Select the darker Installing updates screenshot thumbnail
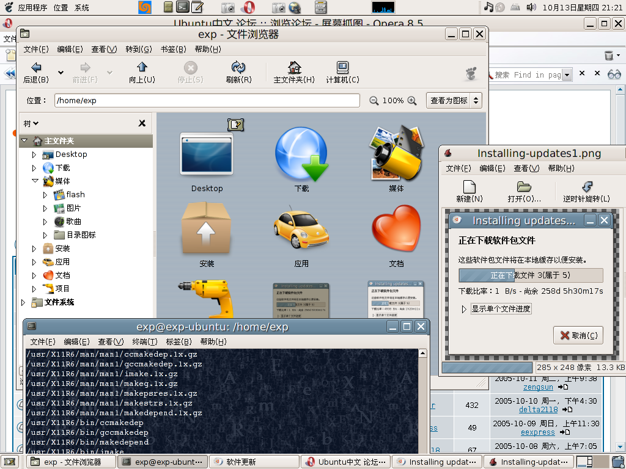 [x=301, y=300]
